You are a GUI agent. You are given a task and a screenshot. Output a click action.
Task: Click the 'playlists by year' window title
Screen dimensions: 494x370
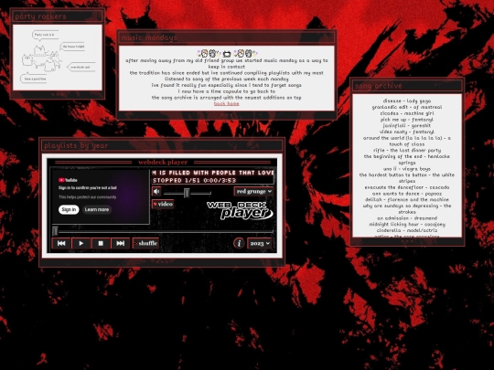(x=76, y=145)
